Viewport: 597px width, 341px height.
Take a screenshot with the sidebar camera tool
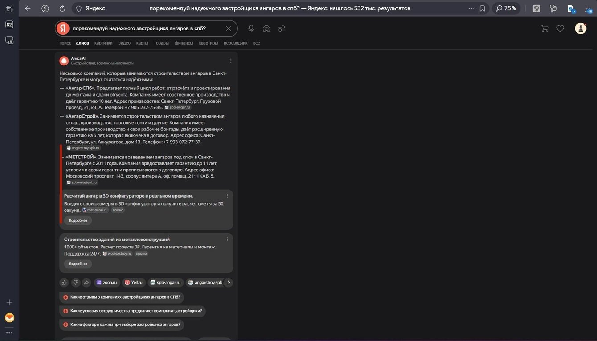pyautogui.click(x=9, y=40)
